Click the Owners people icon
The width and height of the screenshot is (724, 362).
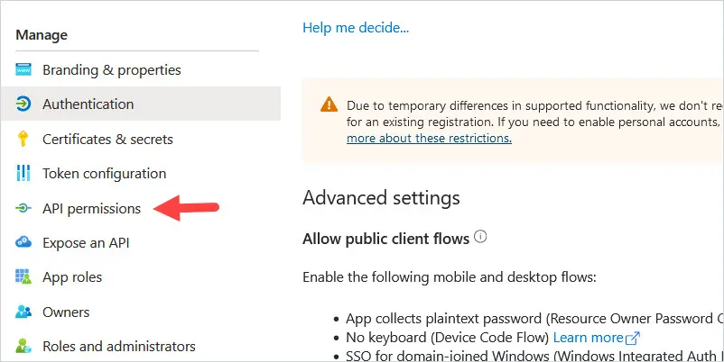(23, 312)
